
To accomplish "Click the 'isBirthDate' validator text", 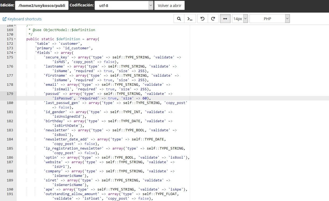I will tap(66, 126).
